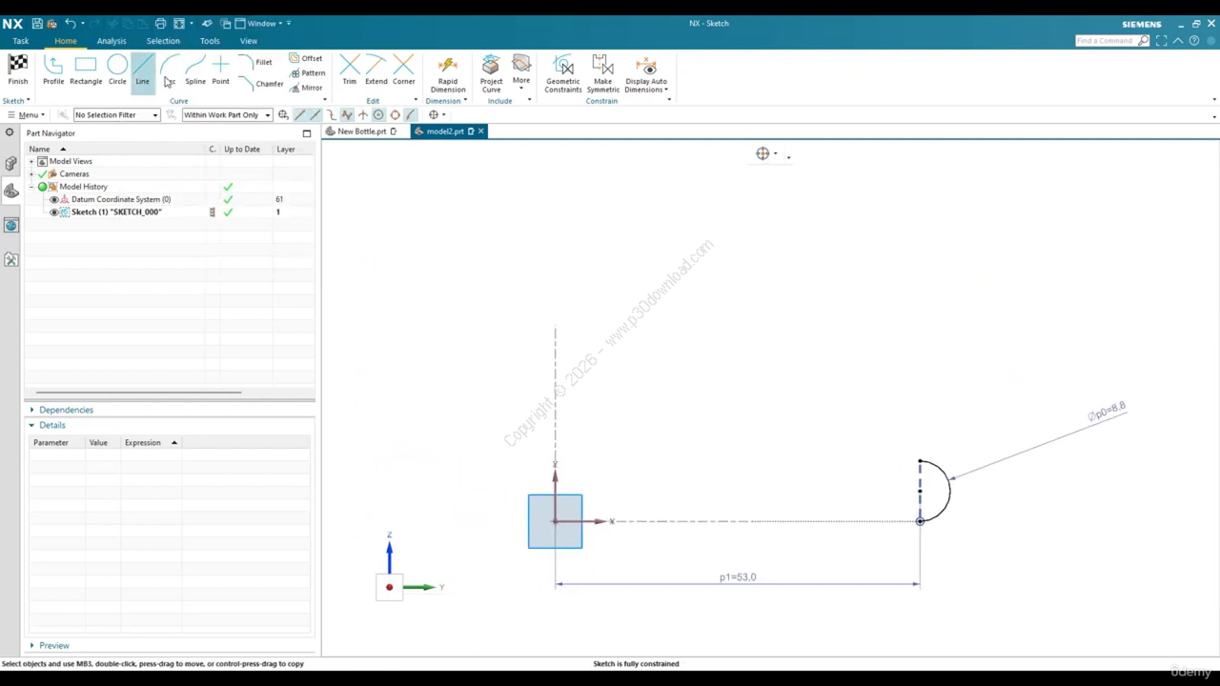Click the Finish sketch flag icon
1220x686 pixels.
tap(18, 70)
